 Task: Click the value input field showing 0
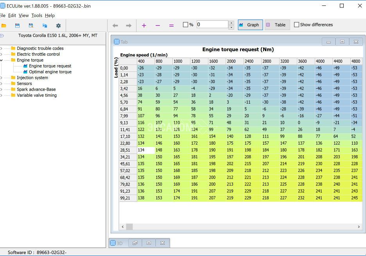pos(212,25)
